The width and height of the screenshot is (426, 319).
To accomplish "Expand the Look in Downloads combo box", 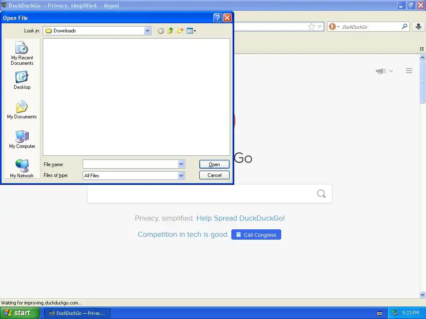I will (x=148, y=31).
